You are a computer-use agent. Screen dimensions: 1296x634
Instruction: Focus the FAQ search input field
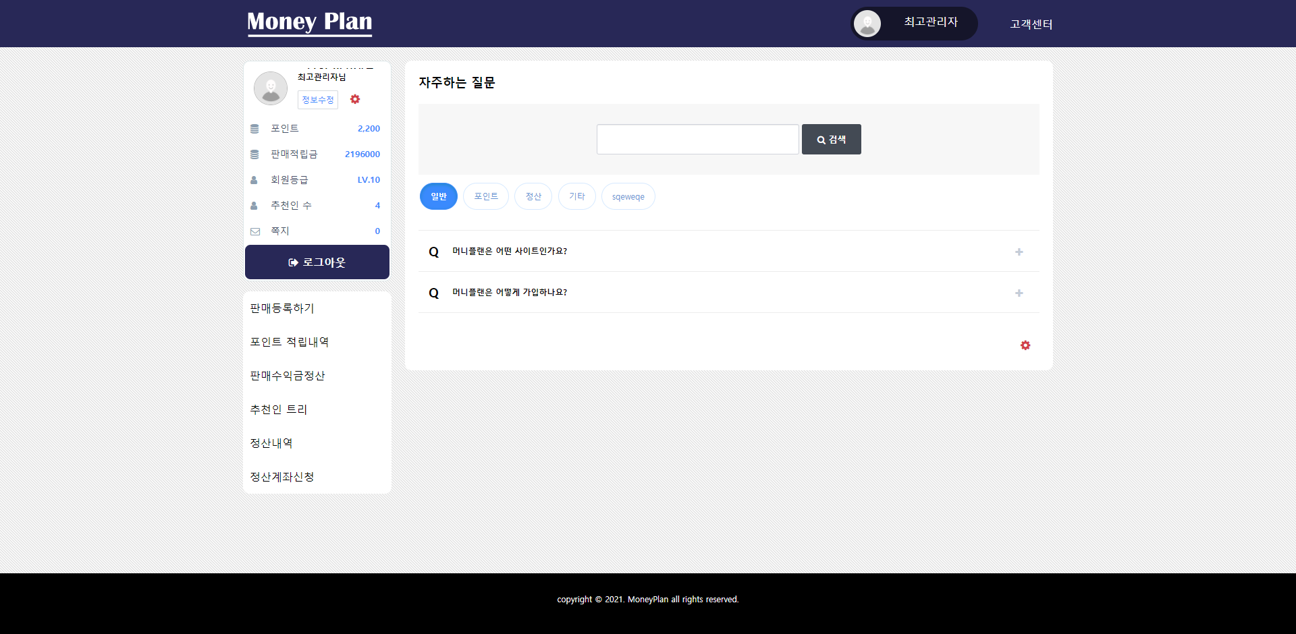[697, 140]
